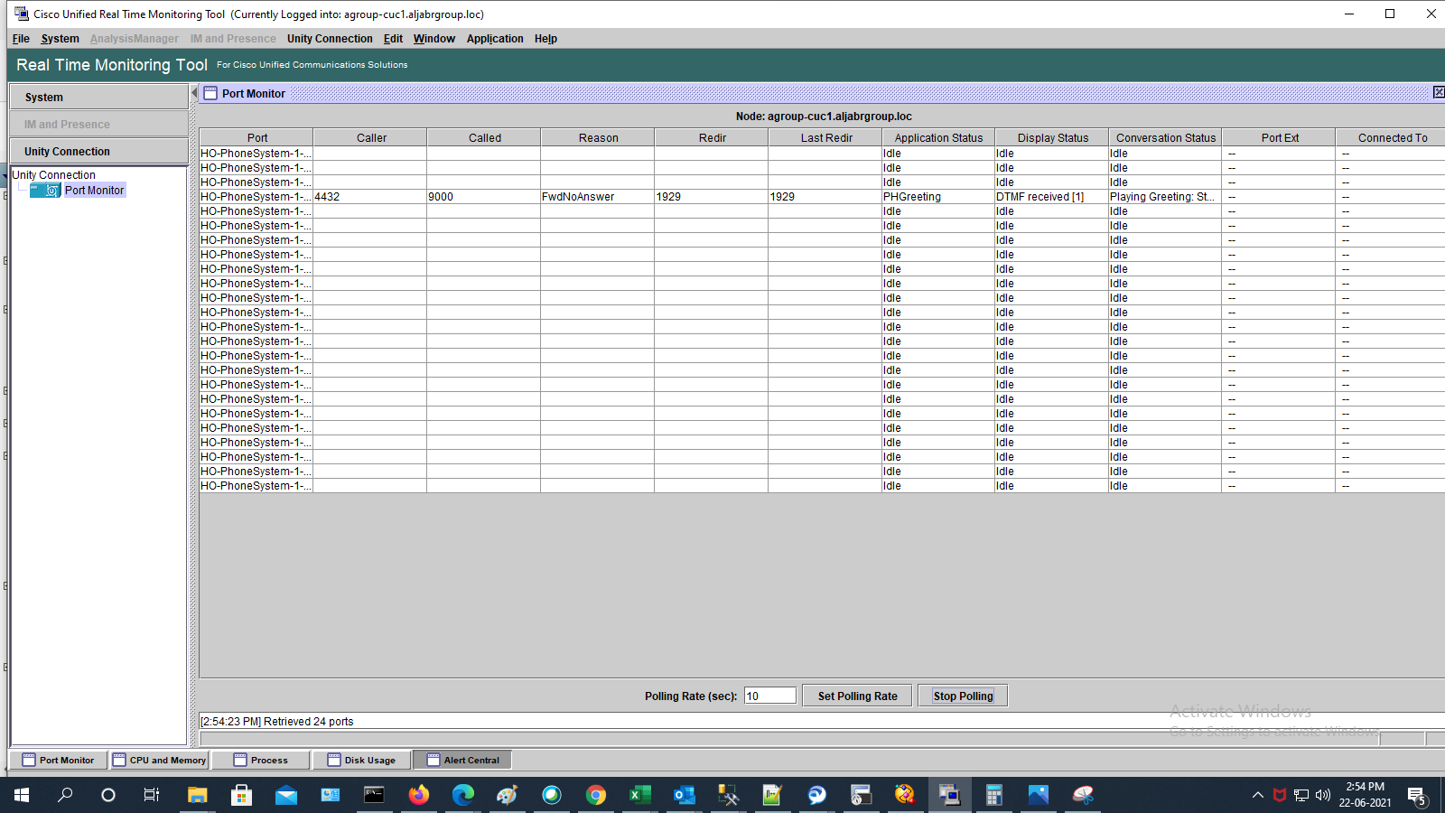Open Microsoft Store from the taskbar
Screen dimensions: 1445x813
(241, 795)
